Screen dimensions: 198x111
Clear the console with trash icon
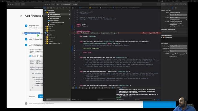155,100
